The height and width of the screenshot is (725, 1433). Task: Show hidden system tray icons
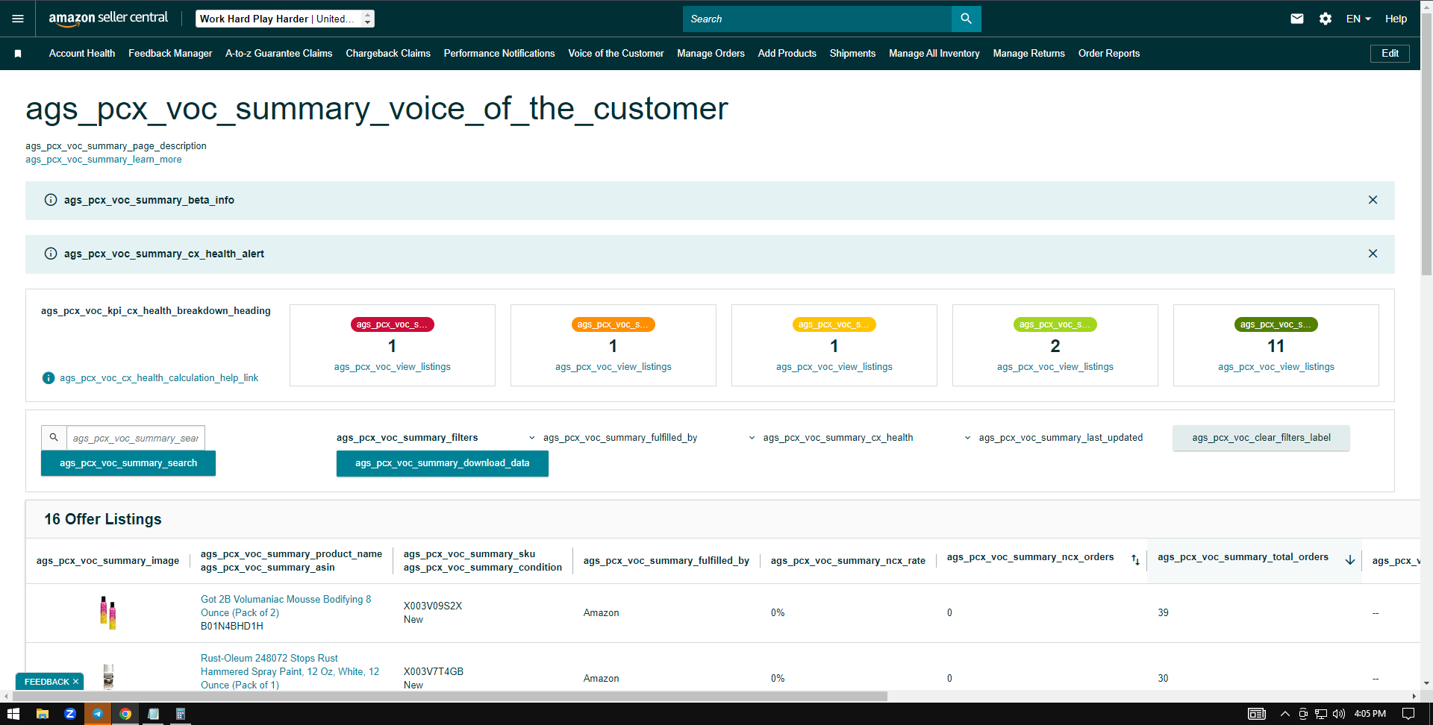pyautogui.click(x=1285, y=714)
